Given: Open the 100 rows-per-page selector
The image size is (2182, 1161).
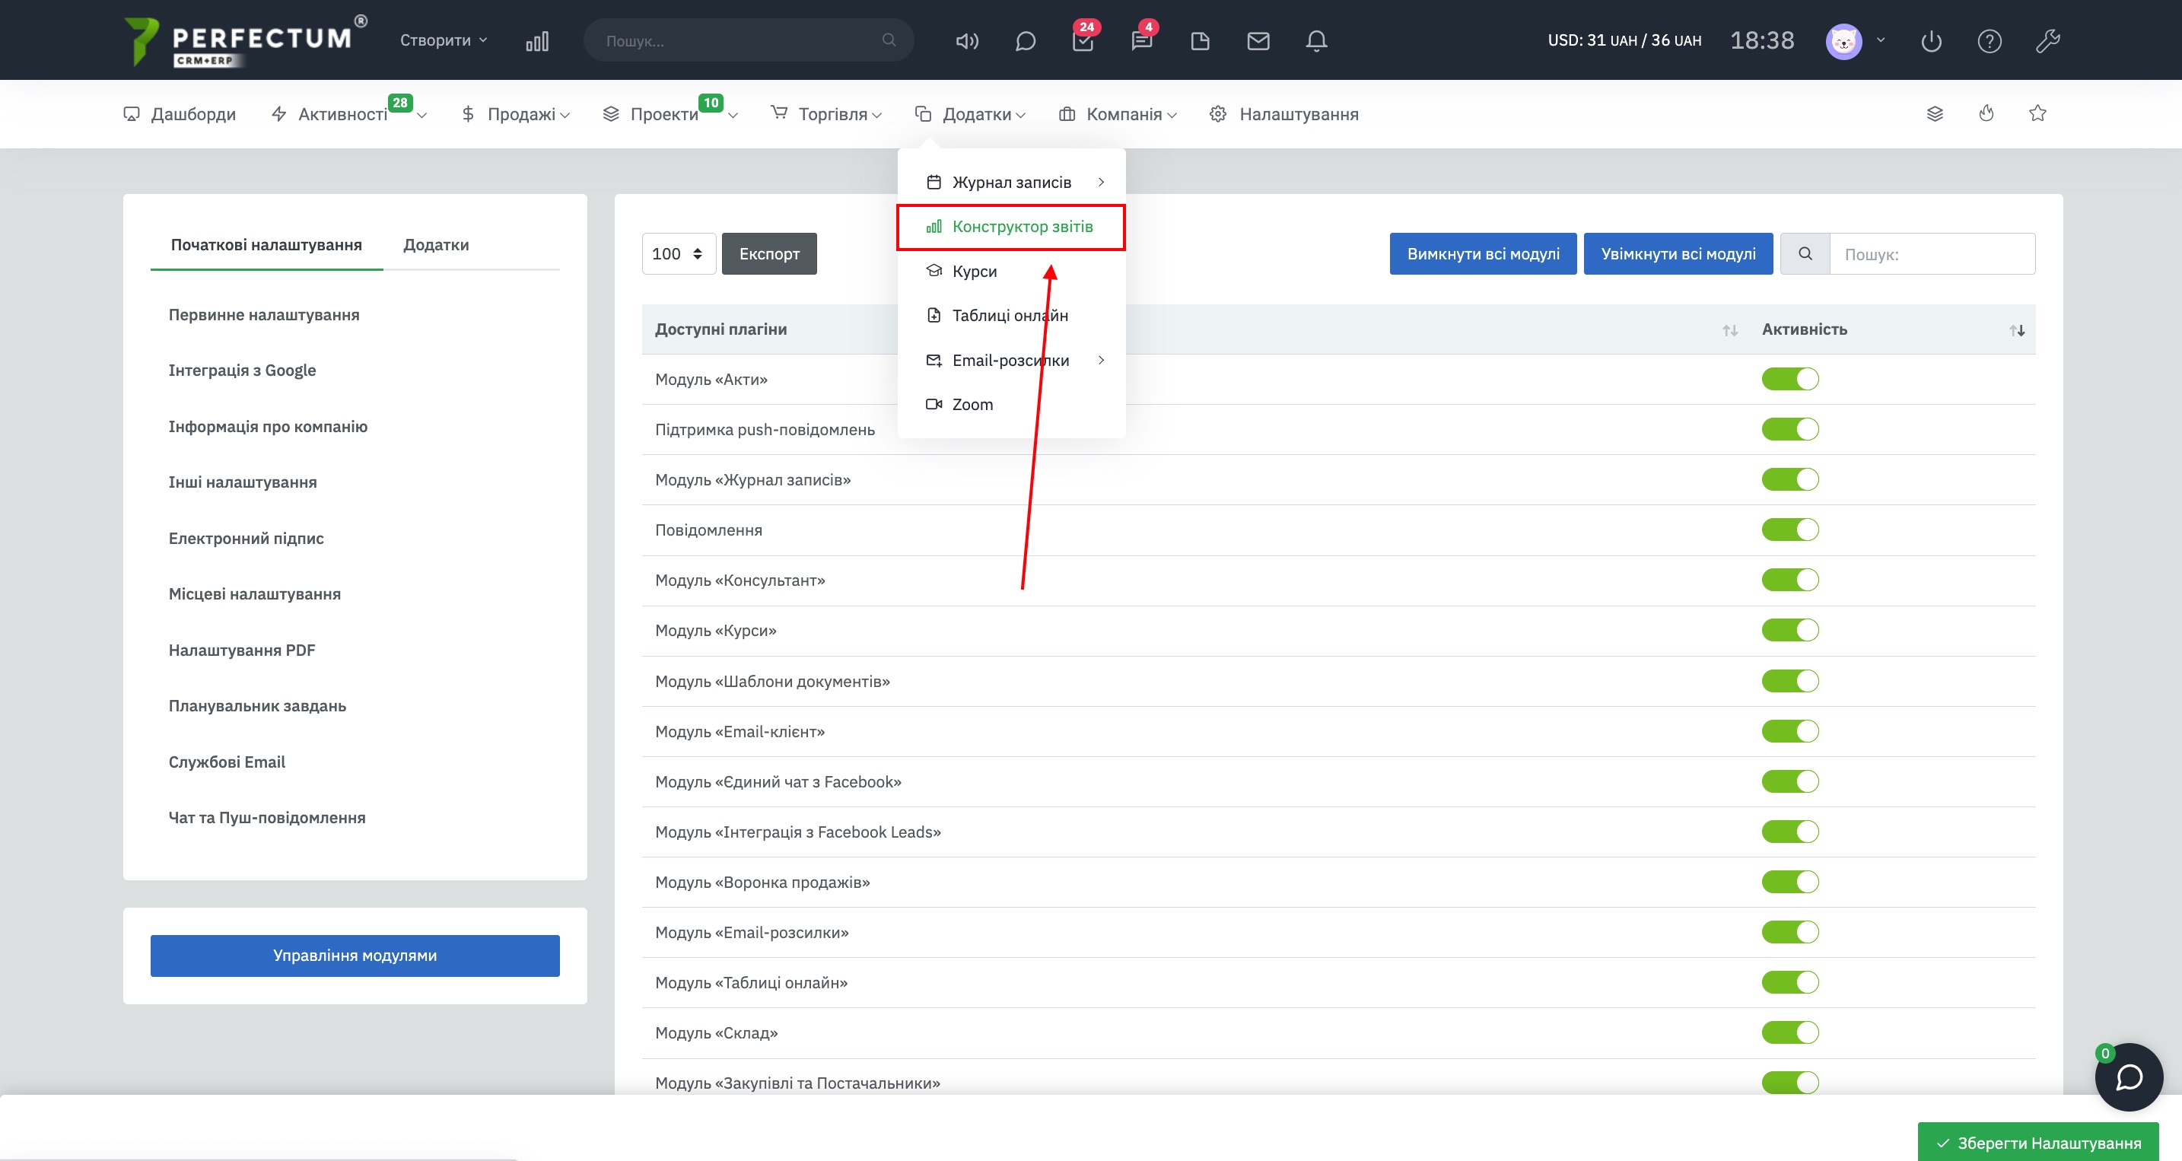Looking at the screenshot, I should [x=678, y=254].
